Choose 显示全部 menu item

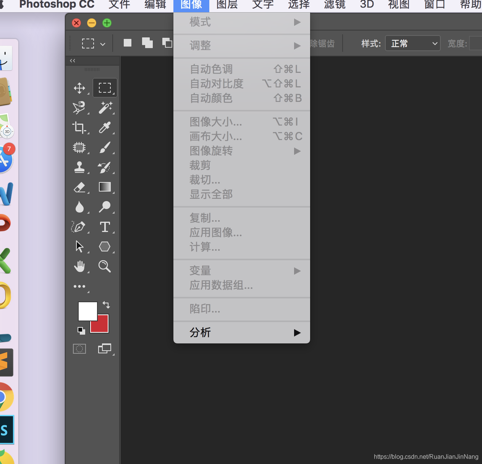coord(242,195)
